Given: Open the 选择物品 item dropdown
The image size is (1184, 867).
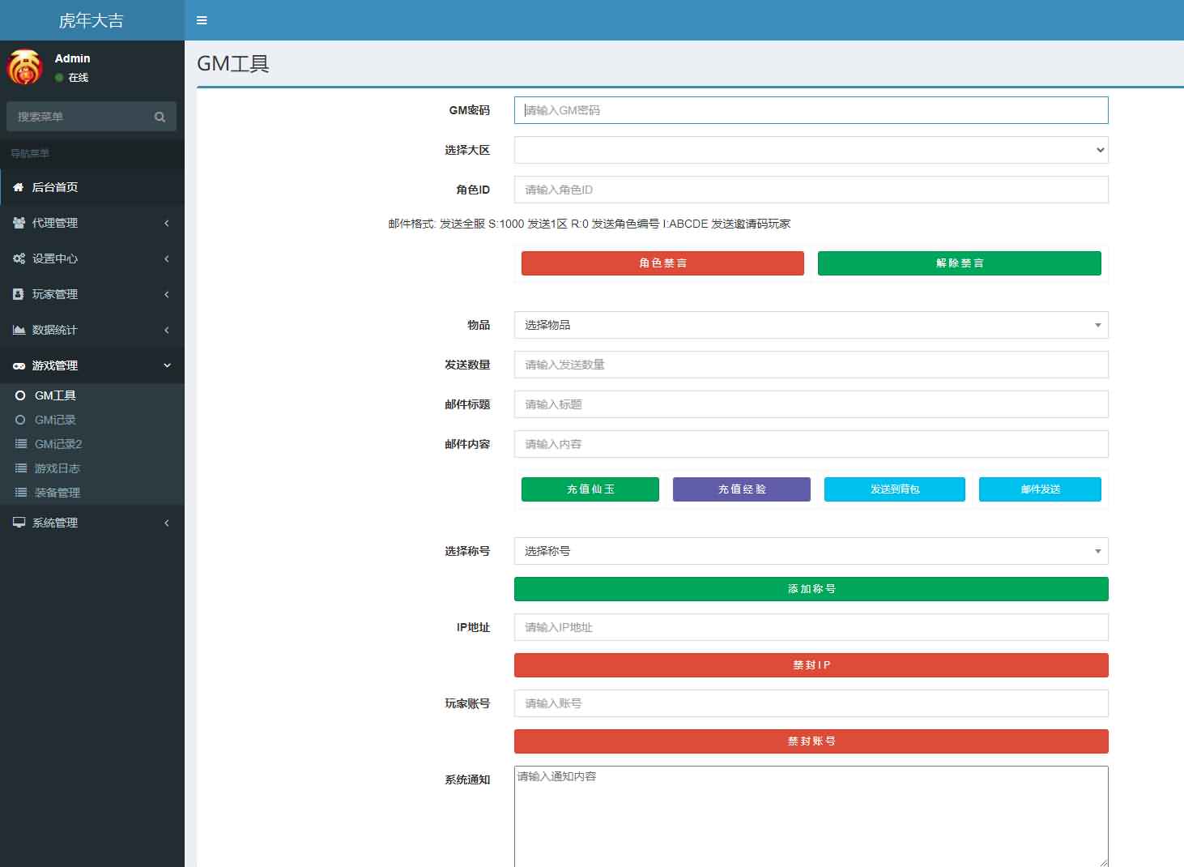Looking at the screenshot, I should 811,325.
